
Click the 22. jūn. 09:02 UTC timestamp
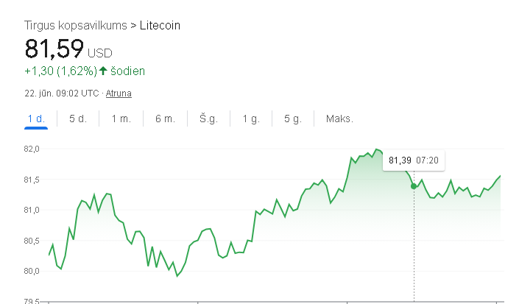[x=62, y=93]
